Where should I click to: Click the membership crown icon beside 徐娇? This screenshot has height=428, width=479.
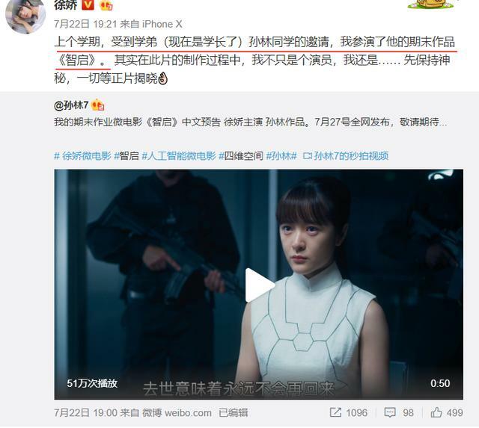coord(106,5)
